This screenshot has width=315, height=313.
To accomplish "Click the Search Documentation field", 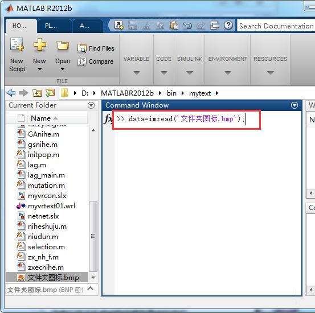I will [276, 26].
